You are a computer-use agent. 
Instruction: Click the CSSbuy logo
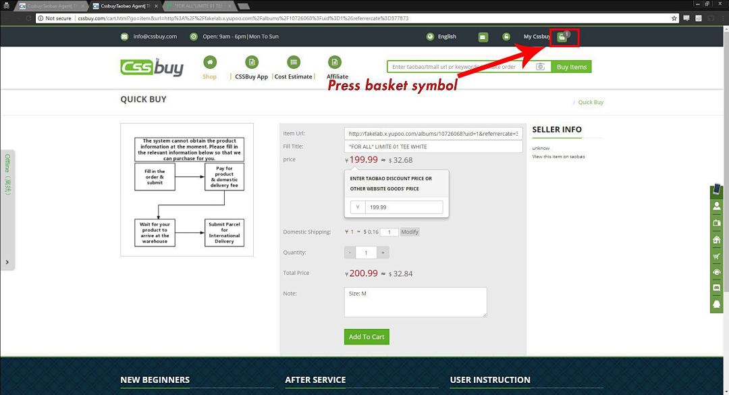(x=152, y=68)
